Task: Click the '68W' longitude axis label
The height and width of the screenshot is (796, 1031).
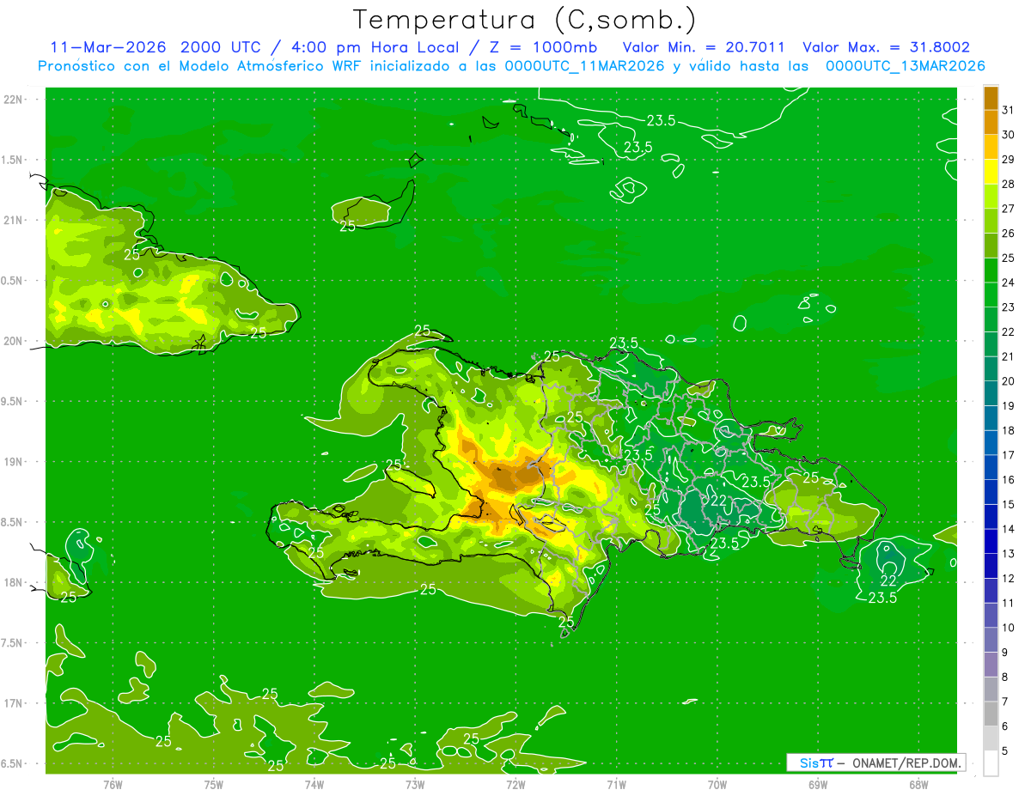Action: click(918, 784)
